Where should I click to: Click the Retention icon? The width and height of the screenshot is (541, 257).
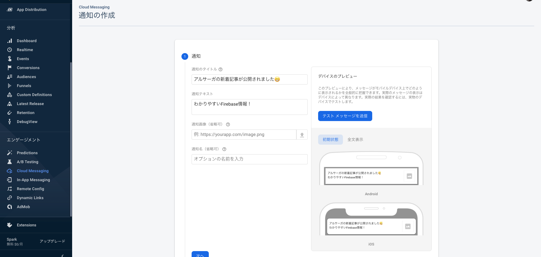click(x=10, y=113)
